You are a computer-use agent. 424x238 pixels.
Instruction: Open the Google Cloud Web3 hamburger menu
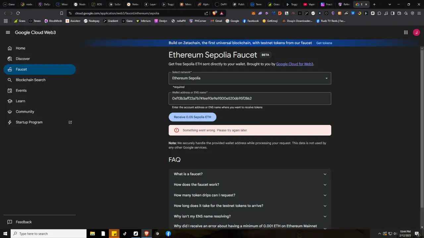(8, 32)
